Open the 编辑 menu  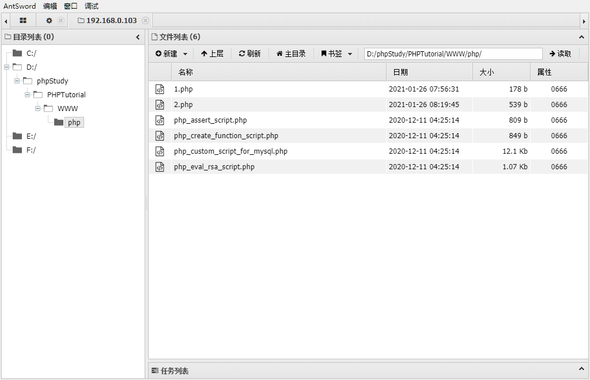click(x=50, y=6)
